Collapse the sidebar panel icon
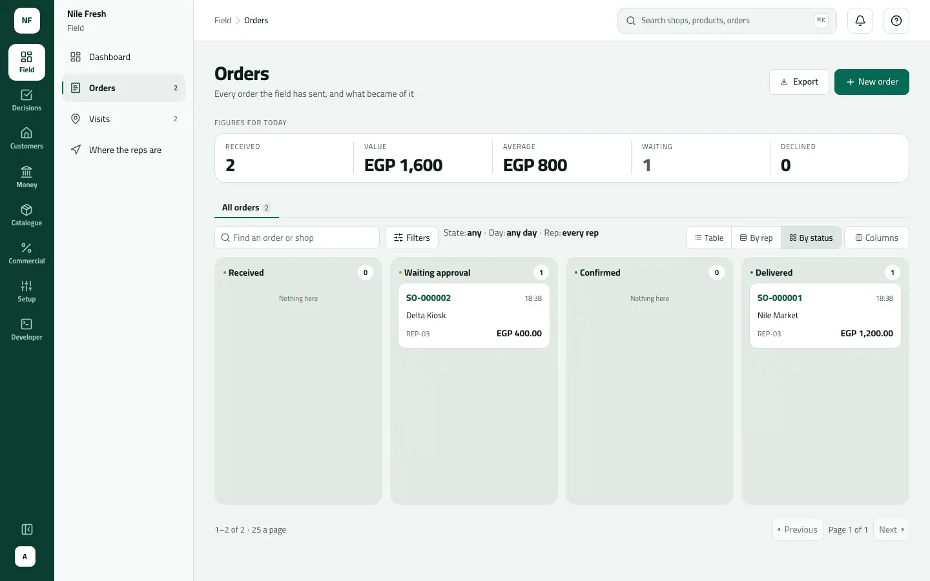Screen dimensions: 930x581 tap(27, 529)
